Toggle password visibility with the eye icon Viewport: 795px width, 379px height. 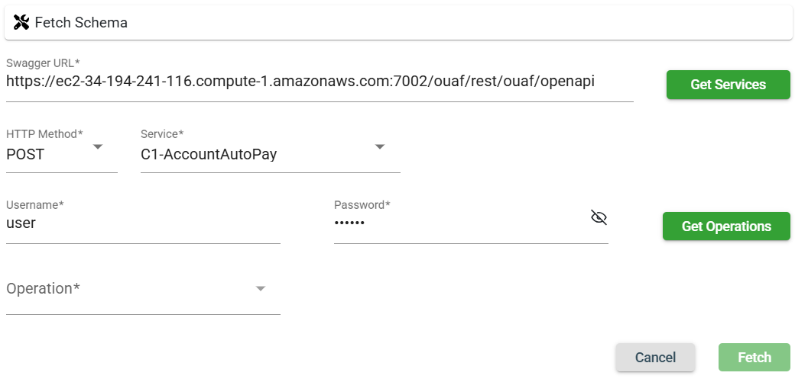tap(599, 218)
